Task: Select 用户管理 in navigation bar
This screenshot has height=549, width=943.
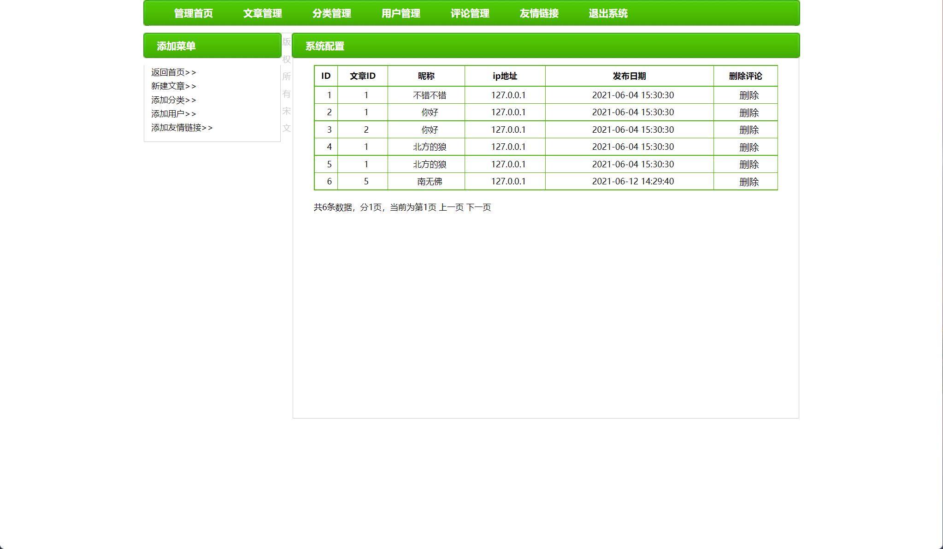Action: (401, 13)
